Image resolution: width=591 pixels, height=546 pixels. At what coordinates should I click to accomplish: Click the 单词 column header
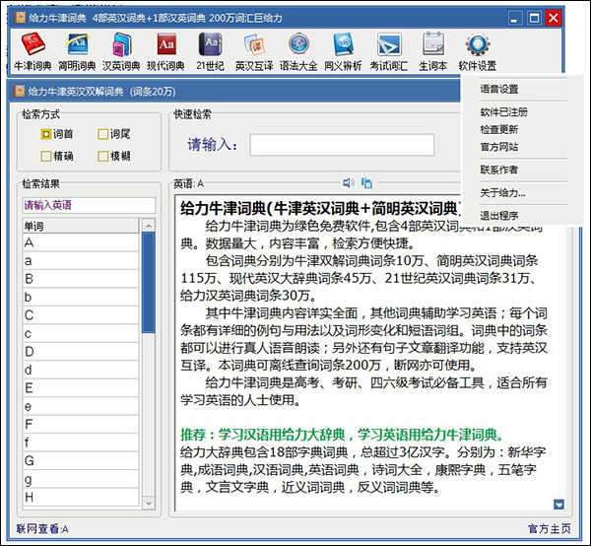(x=81, y=226)
